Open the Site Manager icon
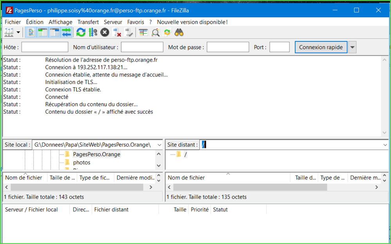Screen dimensions: 391x244 click(9, 32)
